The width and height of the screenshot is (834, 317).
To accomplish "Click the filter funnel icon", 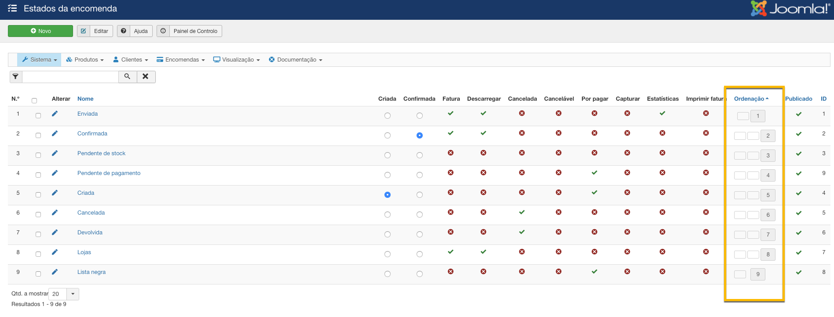I will pos(15,77).
